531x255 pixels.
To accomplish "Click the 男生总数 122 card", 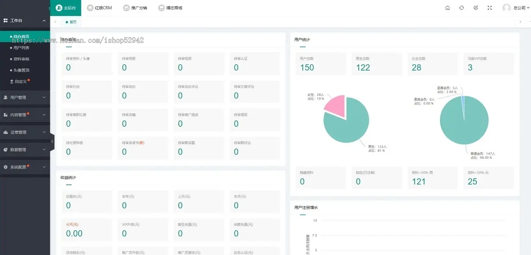I will [x=376, y=63].
